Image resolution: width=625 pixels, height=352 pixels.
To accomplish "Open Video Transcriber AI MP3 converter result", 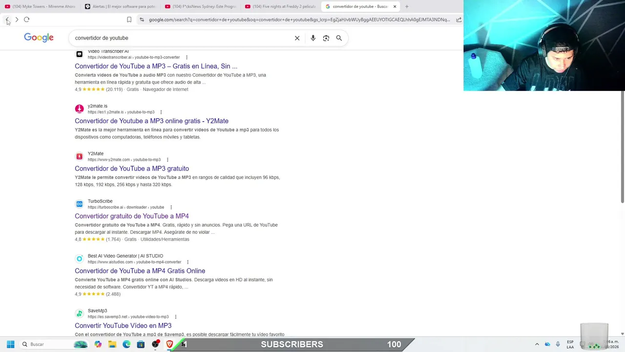I will [x=156, y=66].
